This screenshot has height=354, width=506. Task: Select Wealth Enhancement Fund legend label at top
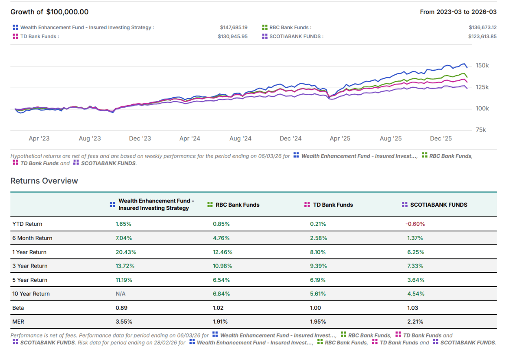(87, 27)
